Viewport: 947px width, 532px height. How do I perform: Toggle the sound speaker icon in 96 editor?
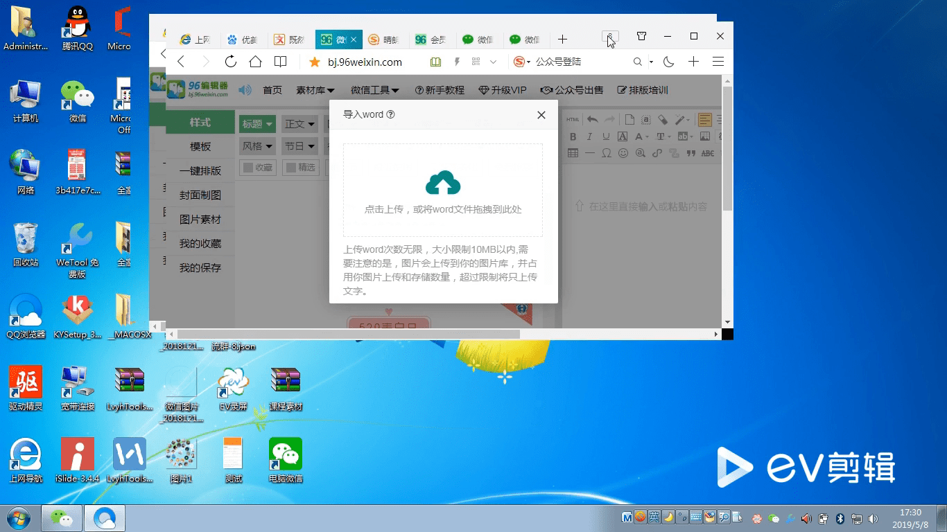point(245,89)
